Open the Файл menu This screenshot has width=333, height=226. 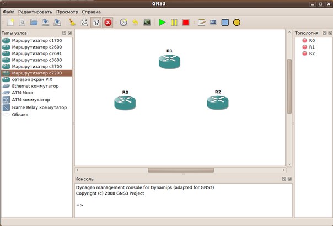click(9, 12)
